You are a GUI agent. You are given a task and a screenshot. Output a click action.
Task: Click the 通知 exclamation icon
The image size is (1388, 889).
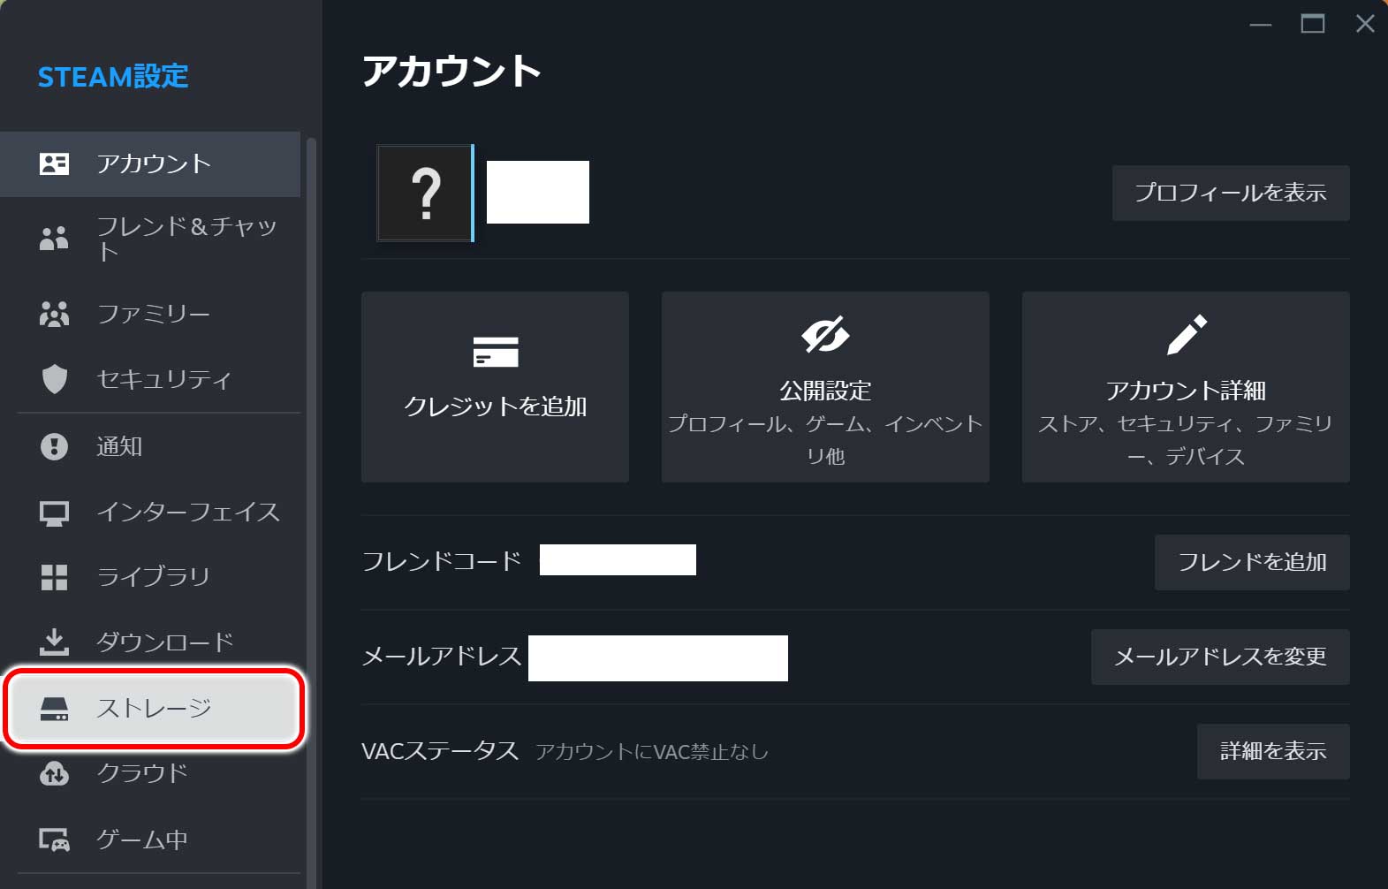(54, 446)
